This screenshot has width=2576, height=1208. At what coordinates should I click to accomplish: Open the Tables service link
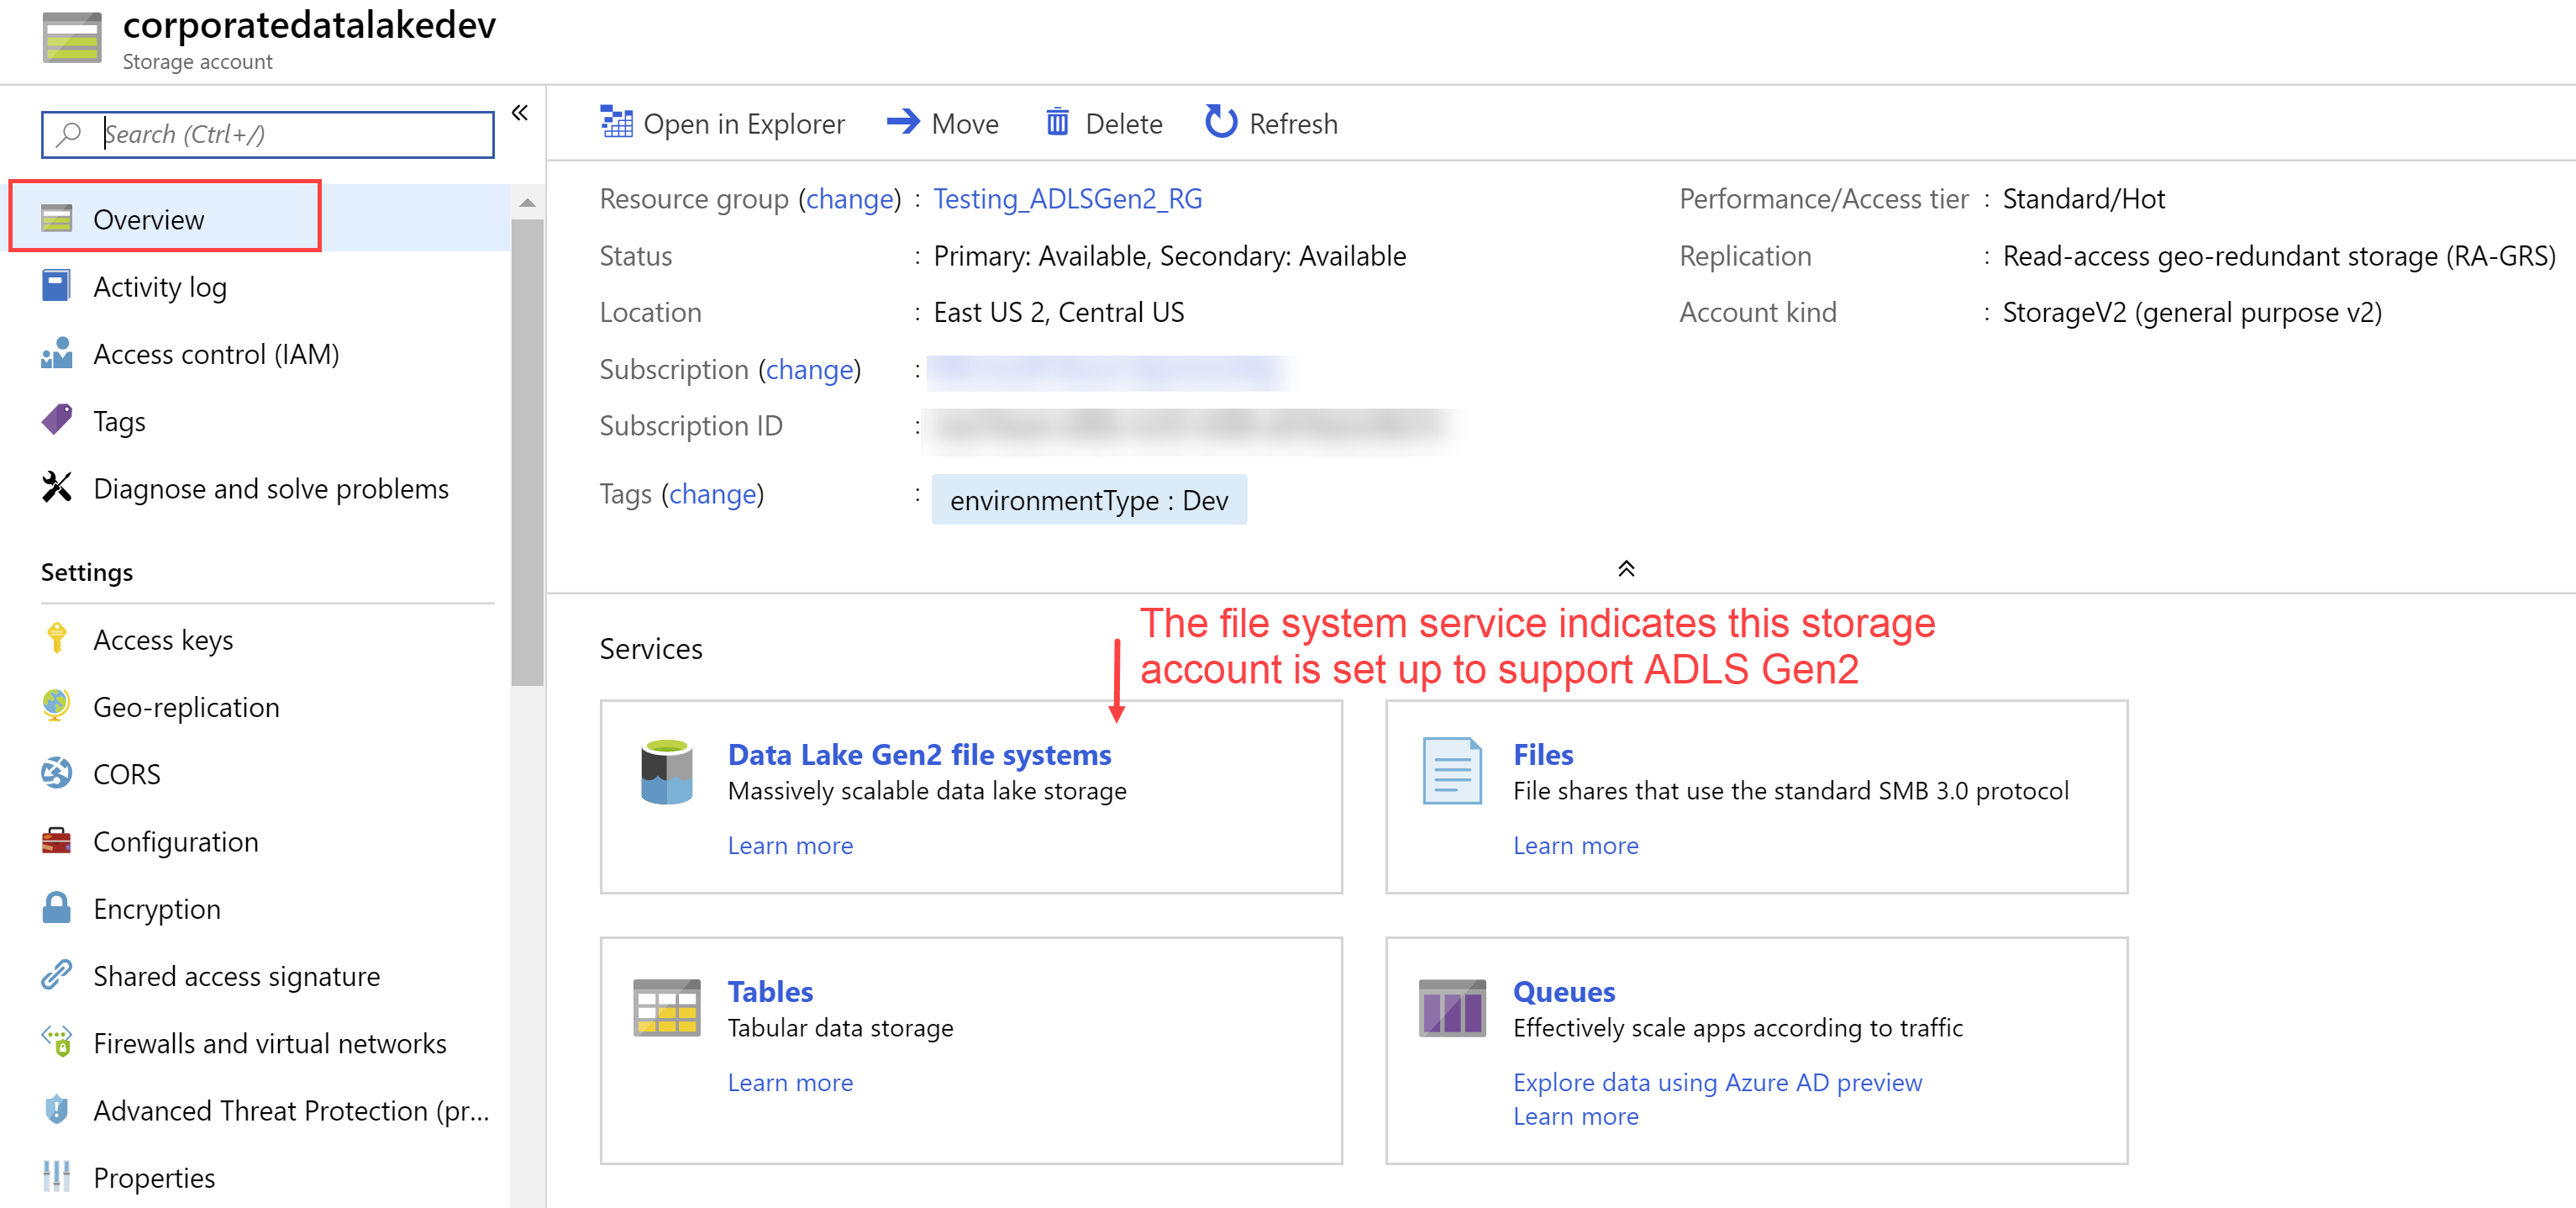click(x=770, y=991)
